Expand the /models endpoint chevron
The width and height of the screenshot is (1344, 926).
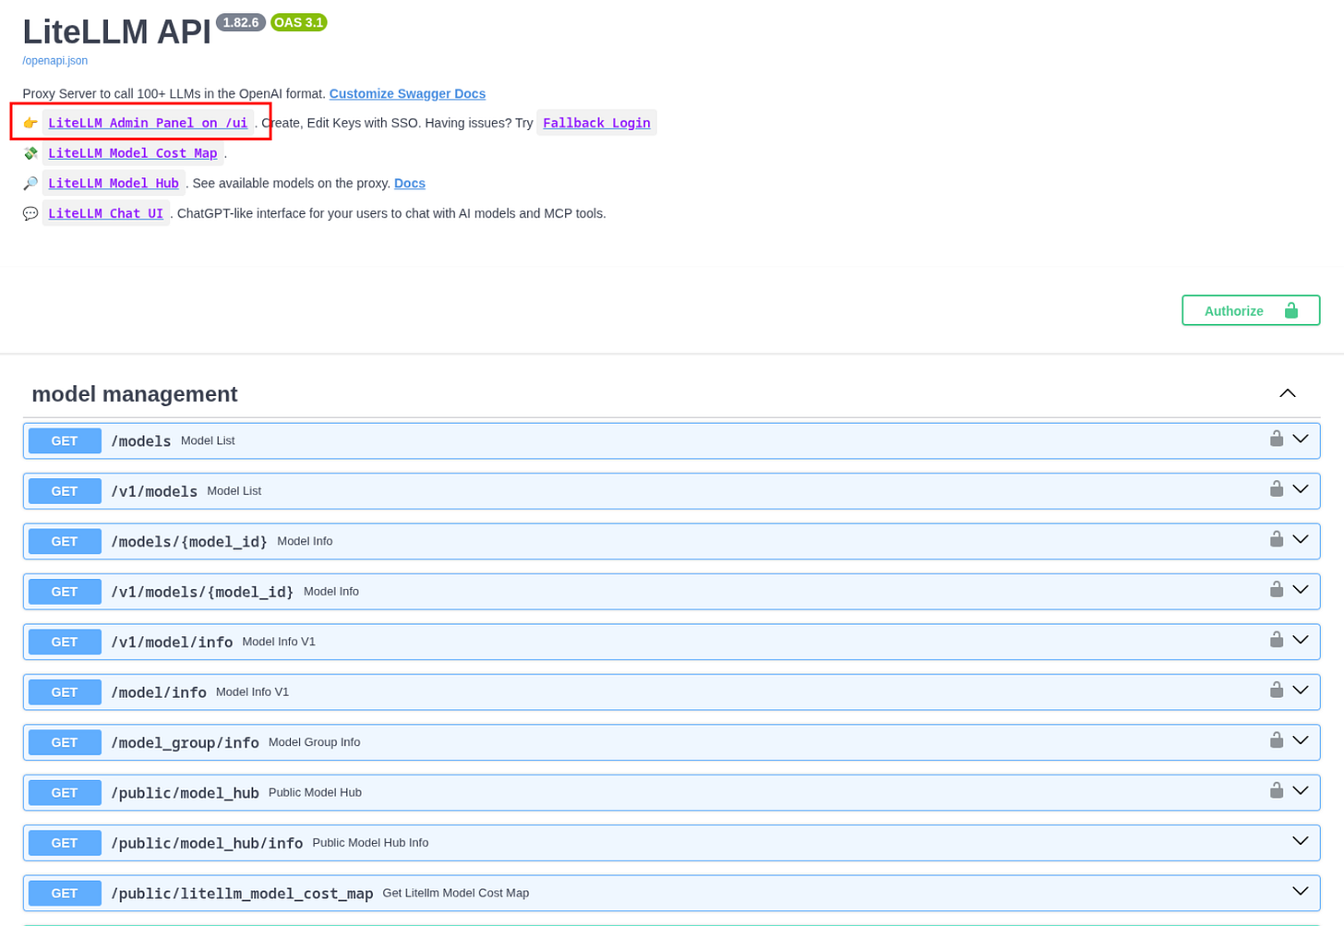pos(1301,439)
